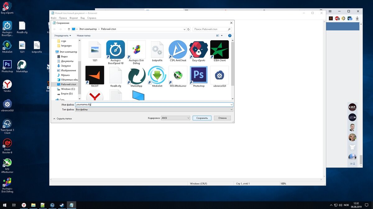Open the Справка menu in Notepad
373x209 pixels.
pos(92,18)
